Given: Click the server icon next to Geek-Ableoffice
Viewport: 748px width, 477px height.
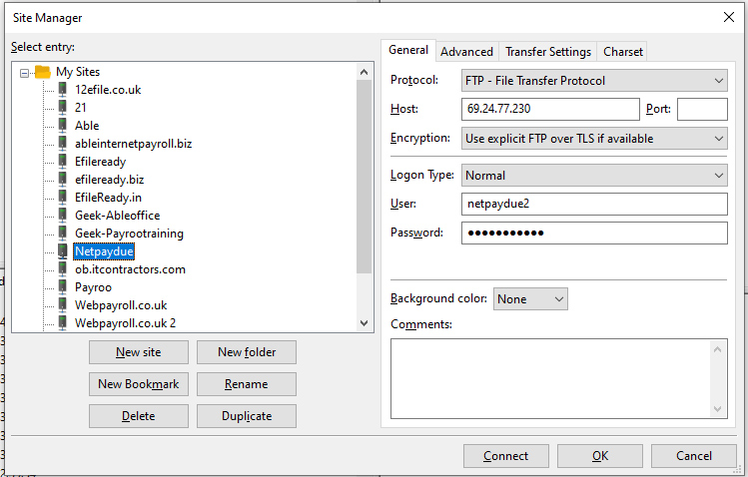Looking at the screenshot, I should coord(62,216).
